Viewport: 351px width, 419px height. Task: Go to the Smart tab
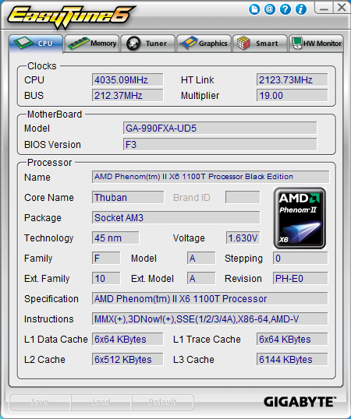point(260,44)
